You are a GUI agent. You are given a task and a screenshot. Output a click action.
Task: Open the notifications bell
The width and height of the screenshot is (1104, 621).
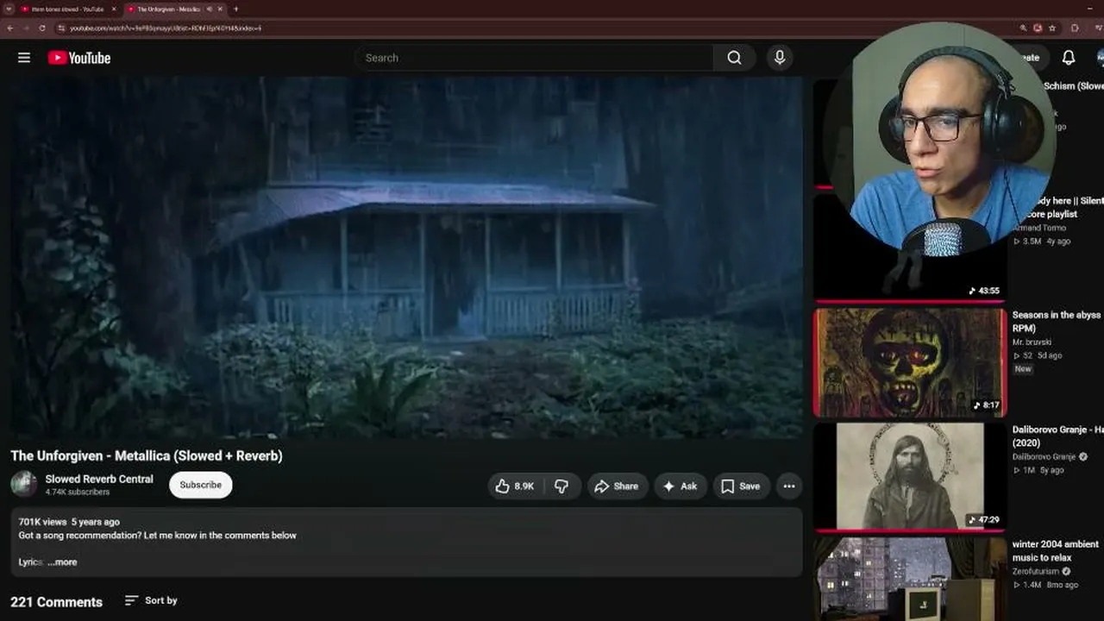pyautogui.click(x=1068, y=58)
